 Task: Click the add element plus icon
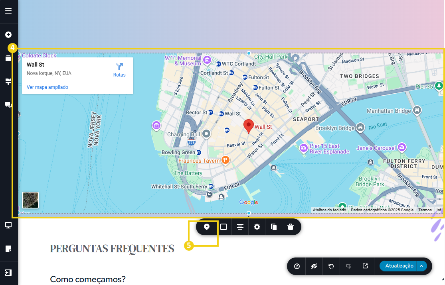pyautogui.click(x=8, y=35)
